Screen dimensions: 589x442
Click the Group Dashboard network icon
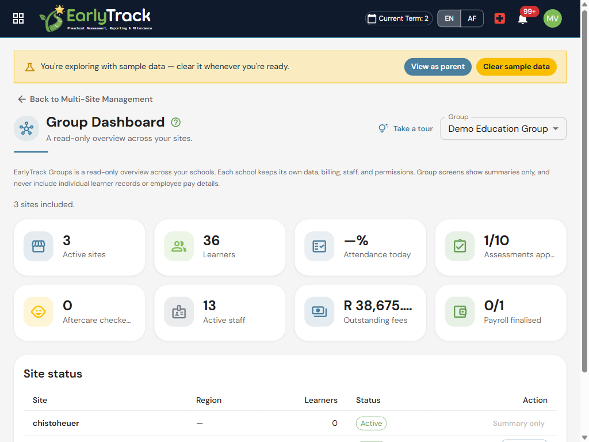(26, 128)
